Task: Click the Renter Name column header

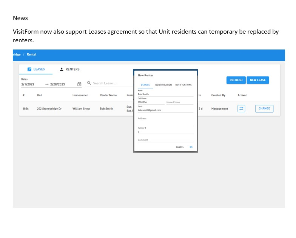Action: (108, 95)
